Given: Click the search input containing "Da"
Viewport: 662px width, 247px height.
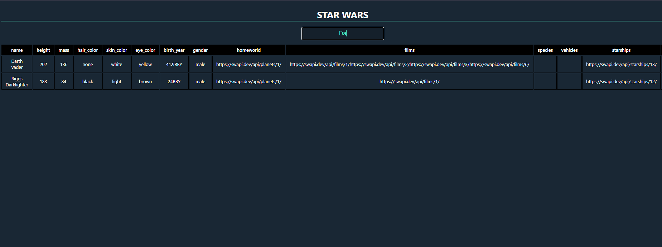Looking at the screenshot, I should [x=343, y=34].
